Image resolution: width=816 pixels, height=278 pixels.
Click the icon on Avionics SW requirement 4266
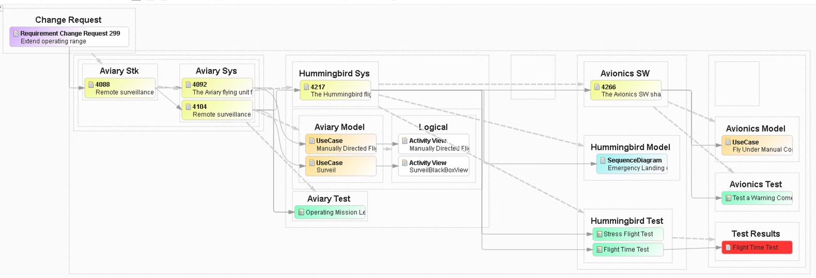tap(597, 87)
